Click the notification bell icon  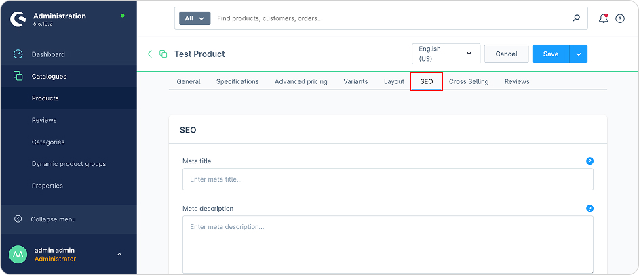pos(603,18)
